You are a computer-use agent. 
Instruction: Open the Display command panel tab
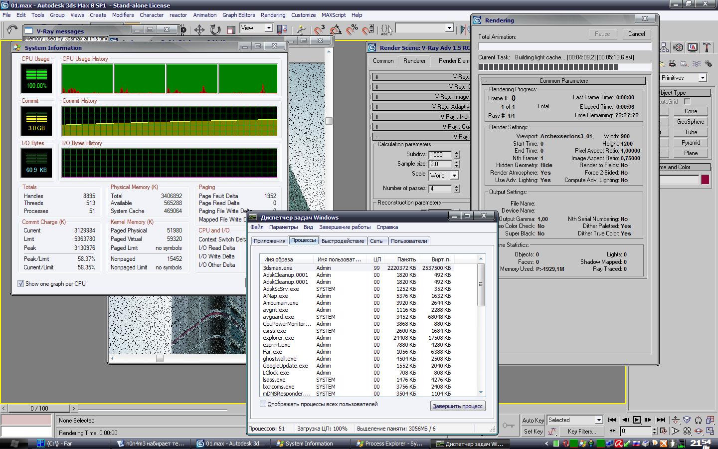tap(692, 47)
